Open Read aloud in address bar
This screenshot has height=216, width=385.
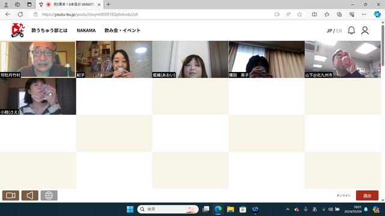coord(288,14)
